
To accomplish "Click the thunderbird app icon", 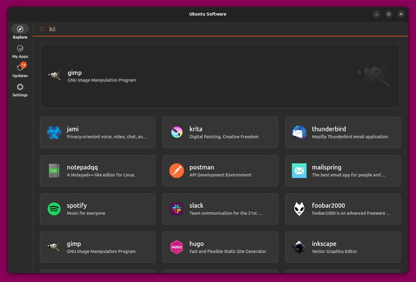I will pos(300,133).
